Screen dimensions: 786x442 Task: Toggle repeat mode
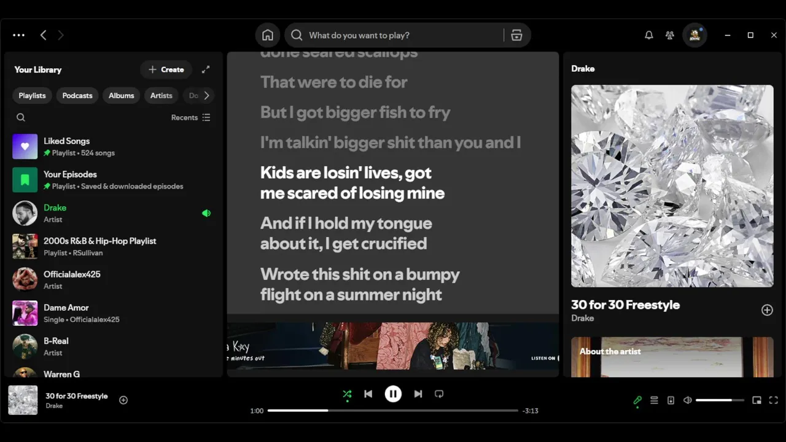pyautogui.click(x=439, y=394)
